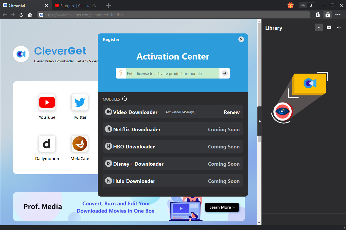
Task: Show downloading tasks in Library
Action: 319,27
